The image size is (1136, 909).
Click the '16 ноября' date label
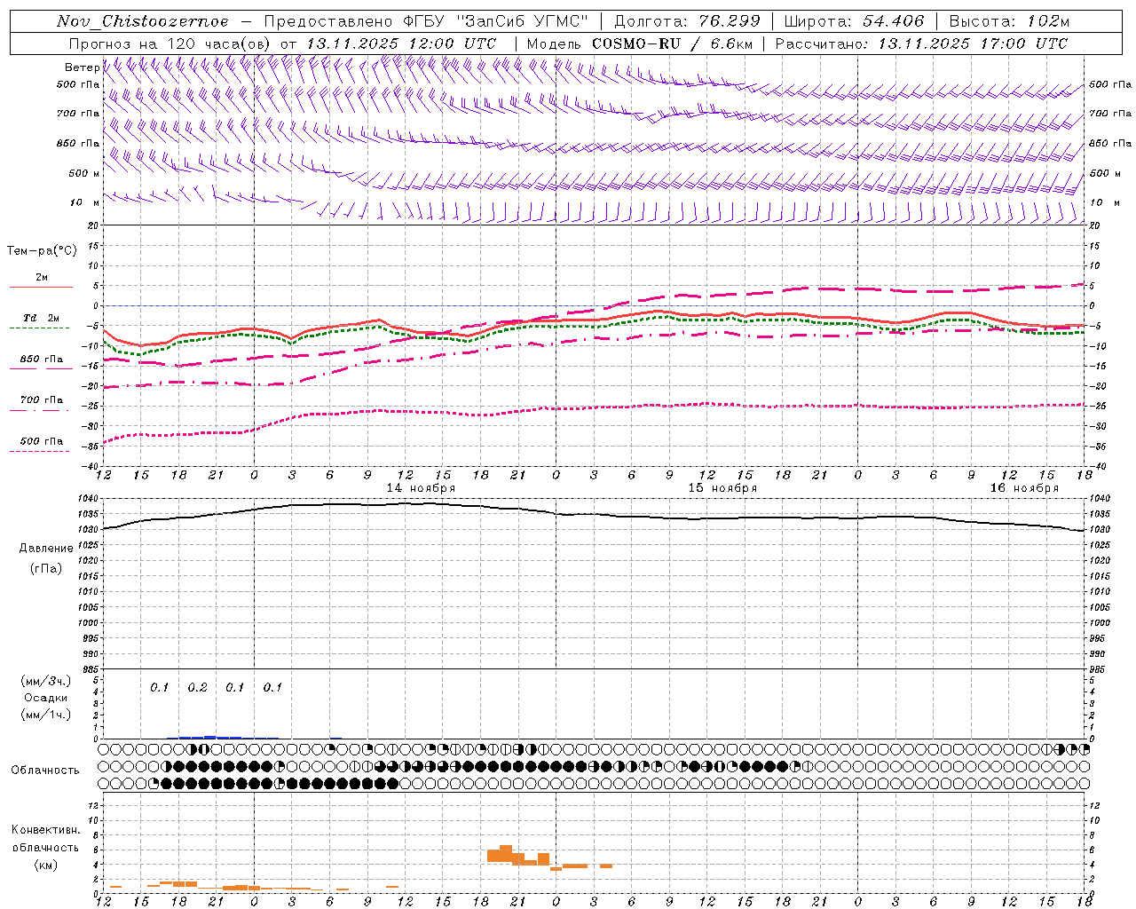coord(1024,488)
